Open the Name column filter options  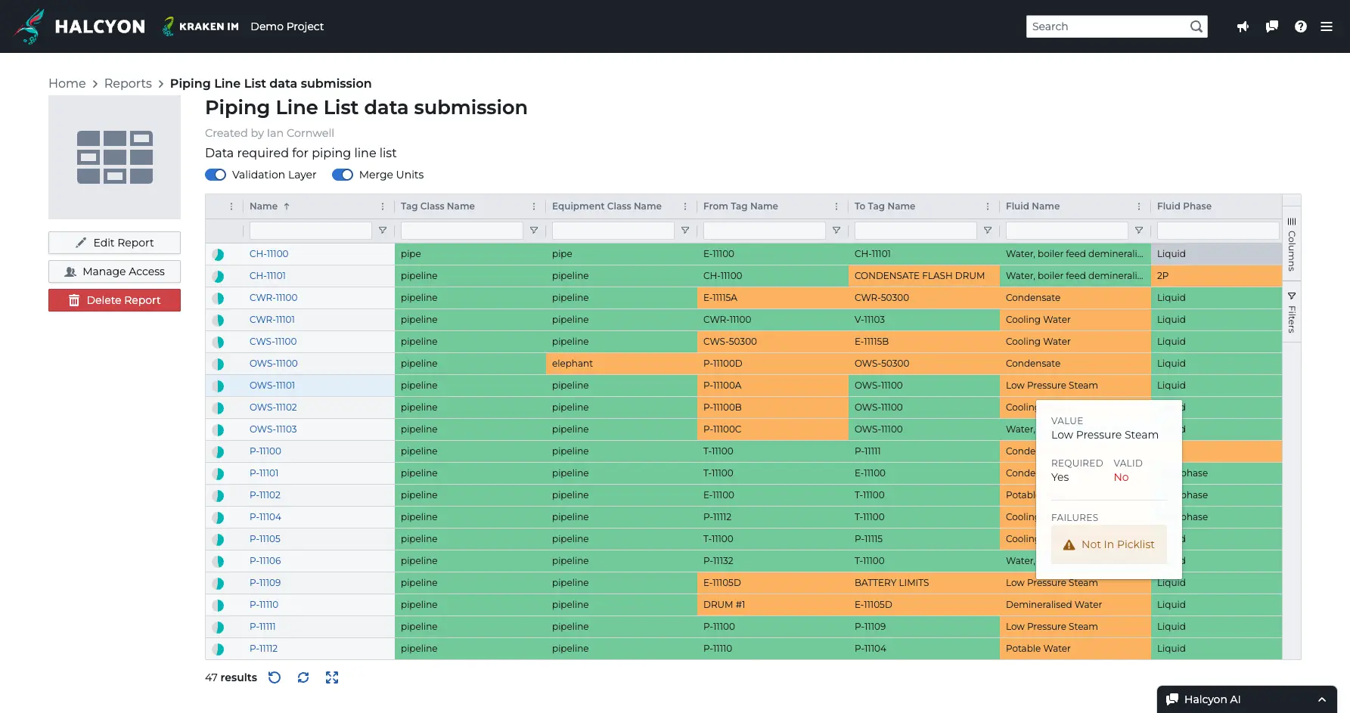(x=383, y=231)
